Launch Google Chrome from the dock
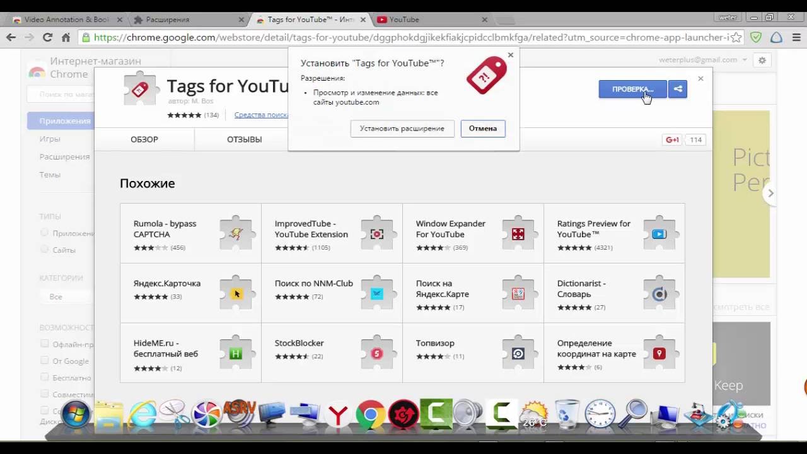 [x=371, y=416]
